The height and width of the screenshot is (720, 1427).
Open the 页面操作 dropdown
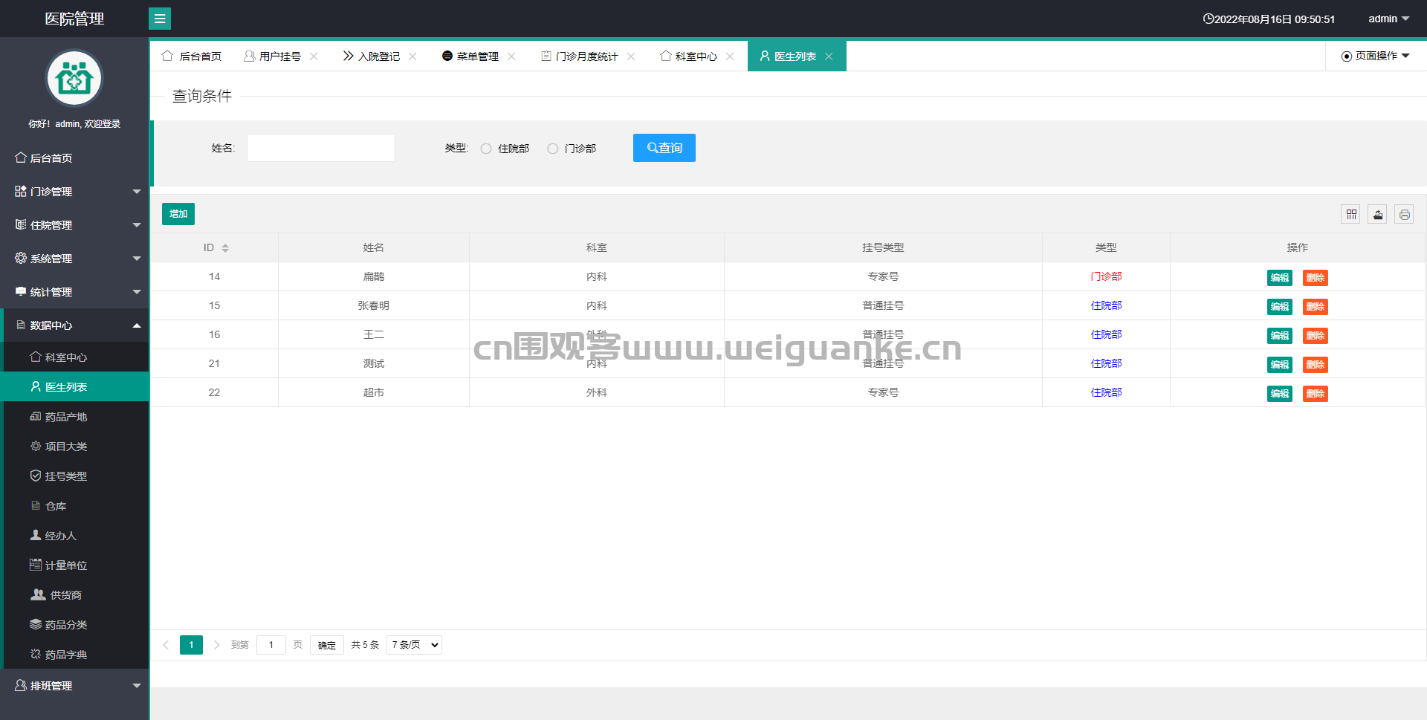[1376, 56]
